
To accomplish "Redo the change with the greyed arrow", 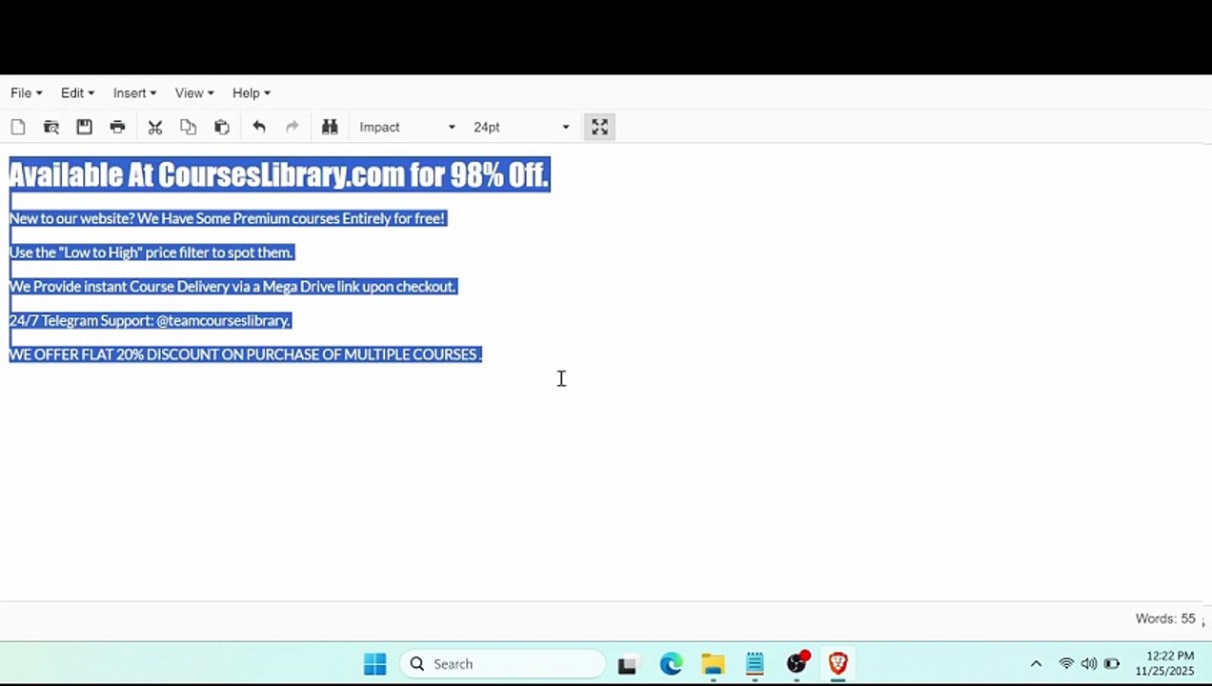I will [293, 127].
